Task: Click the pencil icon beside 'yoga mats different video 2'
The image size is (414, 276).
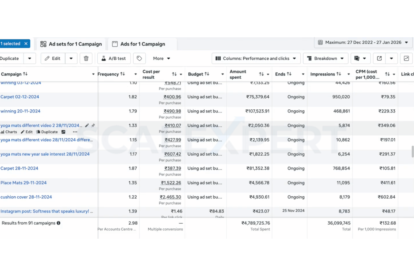Action: pos(87,126)
